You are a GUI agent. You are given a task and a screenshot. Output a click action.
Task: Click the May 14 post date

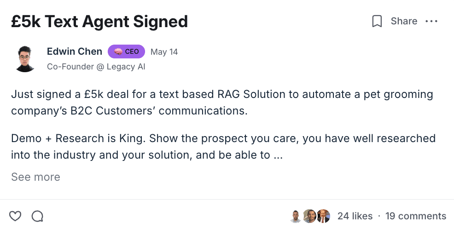tap(164, 52)
